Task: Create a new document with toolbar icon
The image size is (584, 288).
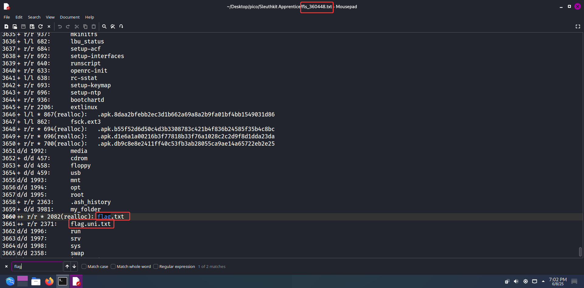Action: pyautogui.click(x=6, y=26)
